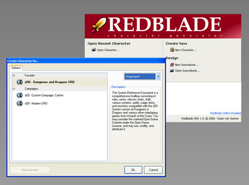The image size is (249, 185).
Task: Click the Design heading
Action: (172, 58)
